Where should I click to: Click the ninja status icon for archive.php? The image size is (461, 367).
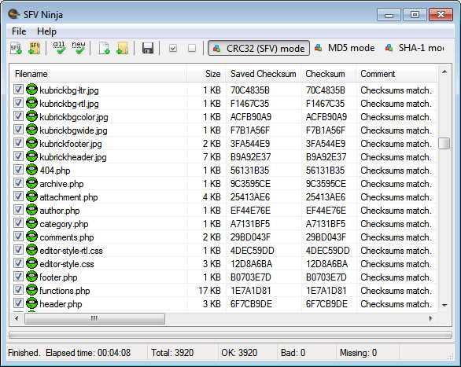coord(31,183)
